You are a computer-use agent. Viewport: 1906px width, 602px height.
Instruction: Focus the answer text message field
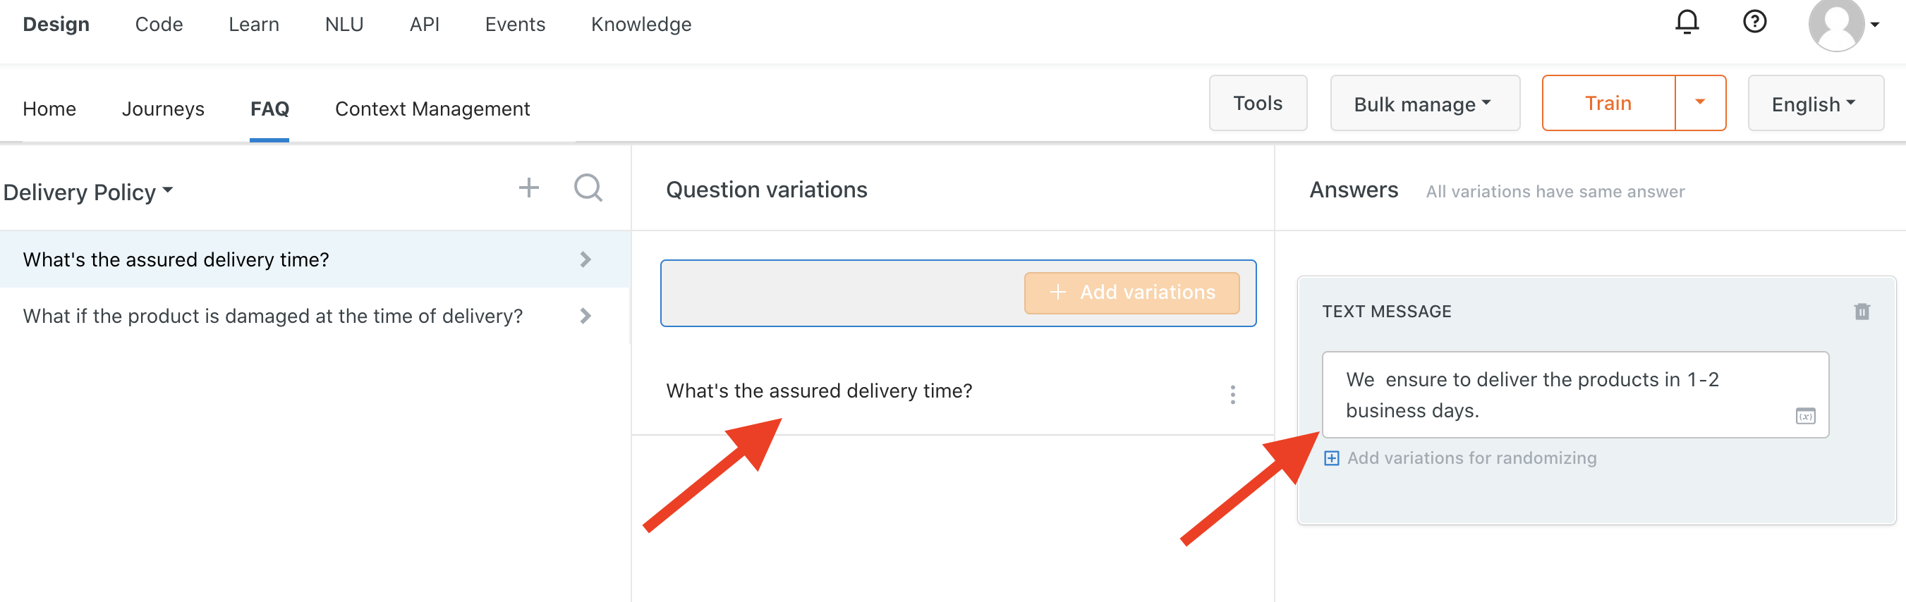click(x=1574, y=395)
